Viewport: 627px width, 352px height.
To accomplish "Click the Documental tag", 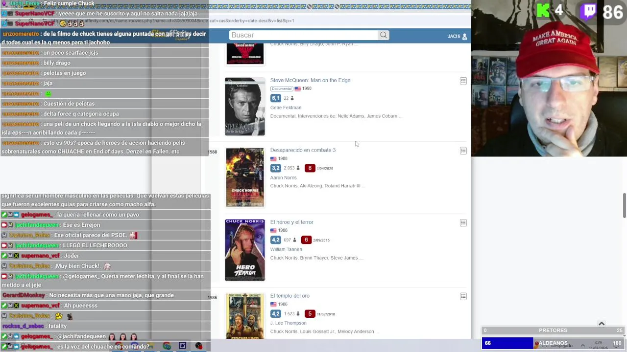I will pyautogui.click(x=281, y=89).
